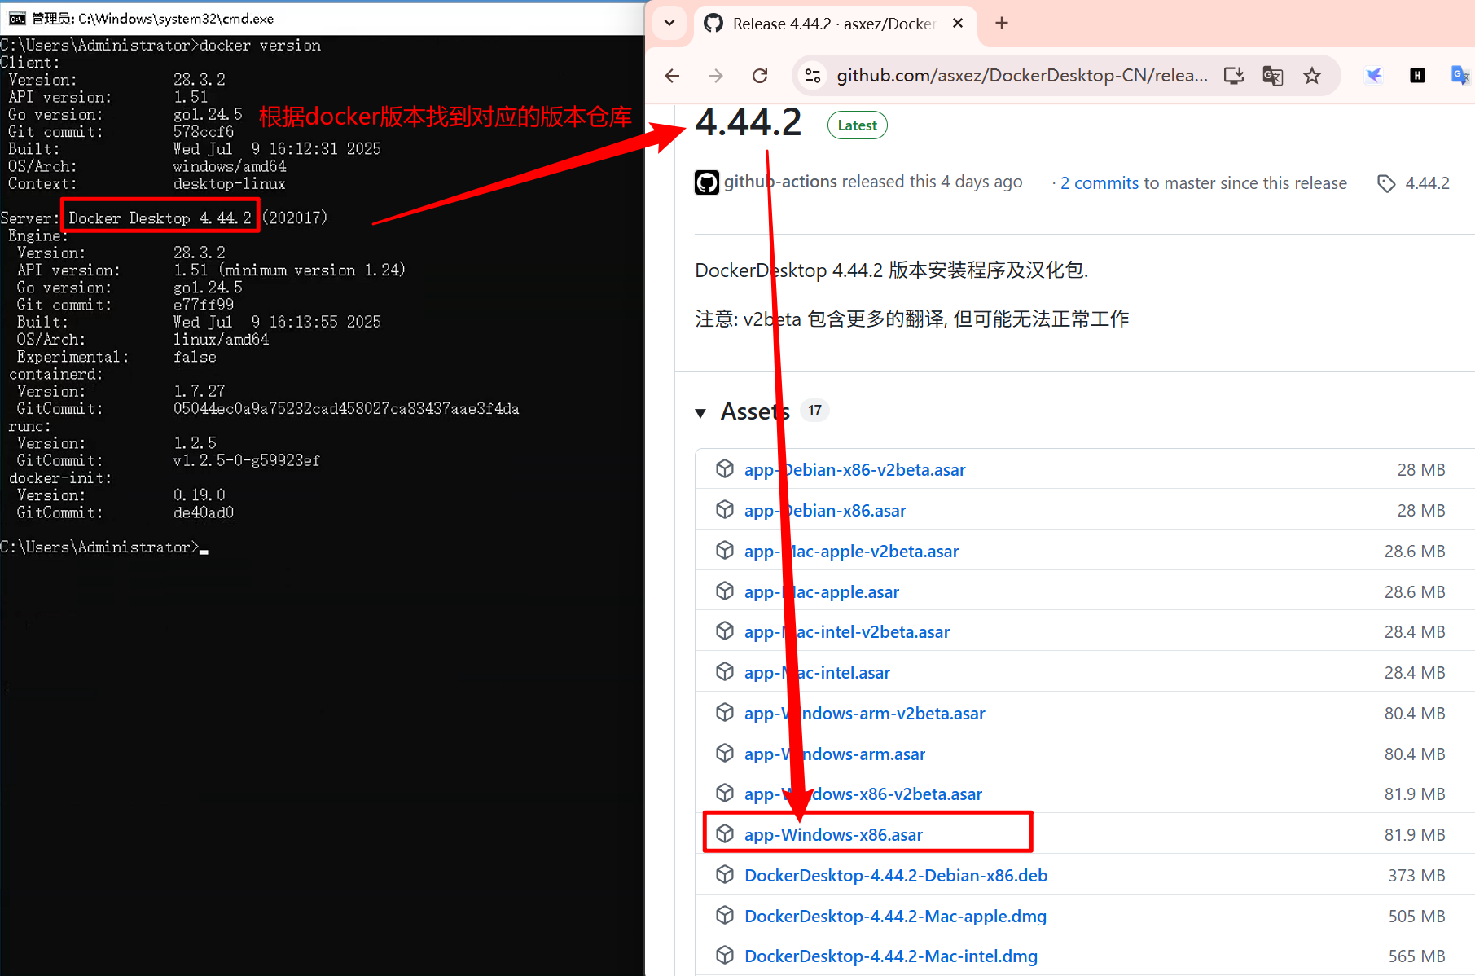This screenshot has width=1475, height=976.
Task: Select the Release 4.44.2 asxez tab
Action: coord(835,24)
